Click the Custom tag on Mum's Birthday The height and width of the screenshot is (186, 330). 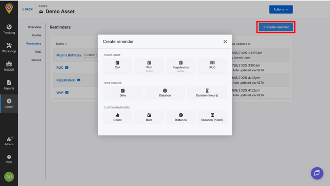tap(90, 55)
